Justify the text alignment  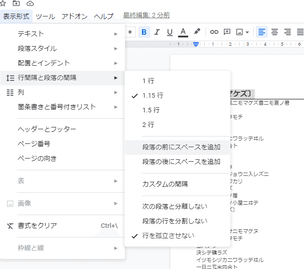click(x=300, y=32)
